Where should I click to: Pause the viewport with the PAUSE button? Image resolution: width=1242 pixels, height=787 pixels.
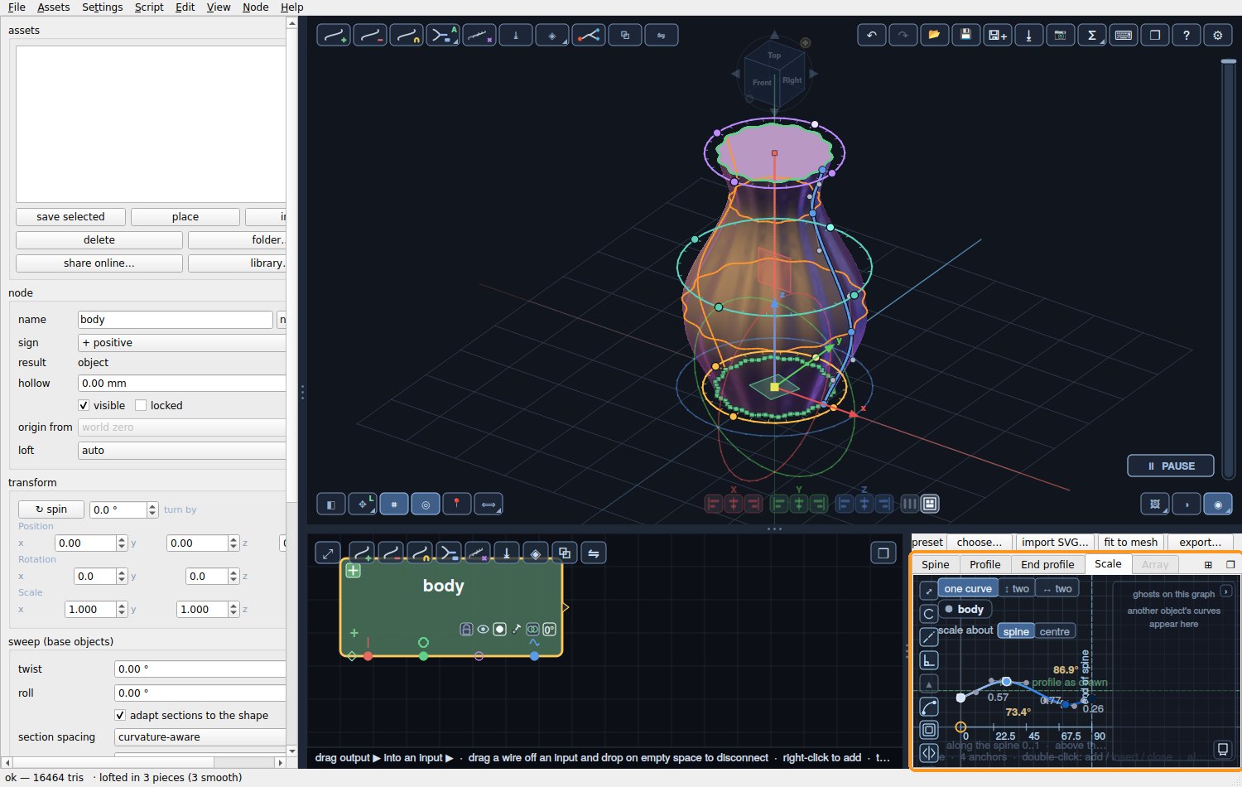pyautogui.click(x=1171, y=466)
